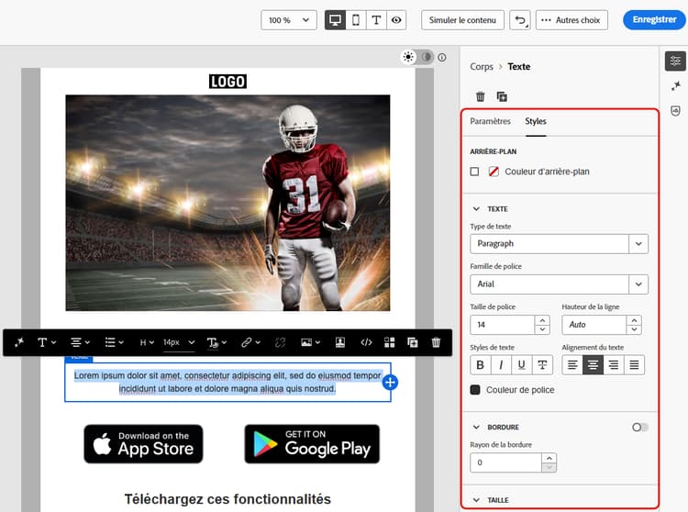Select the plain text view icon

coord(376,20)
